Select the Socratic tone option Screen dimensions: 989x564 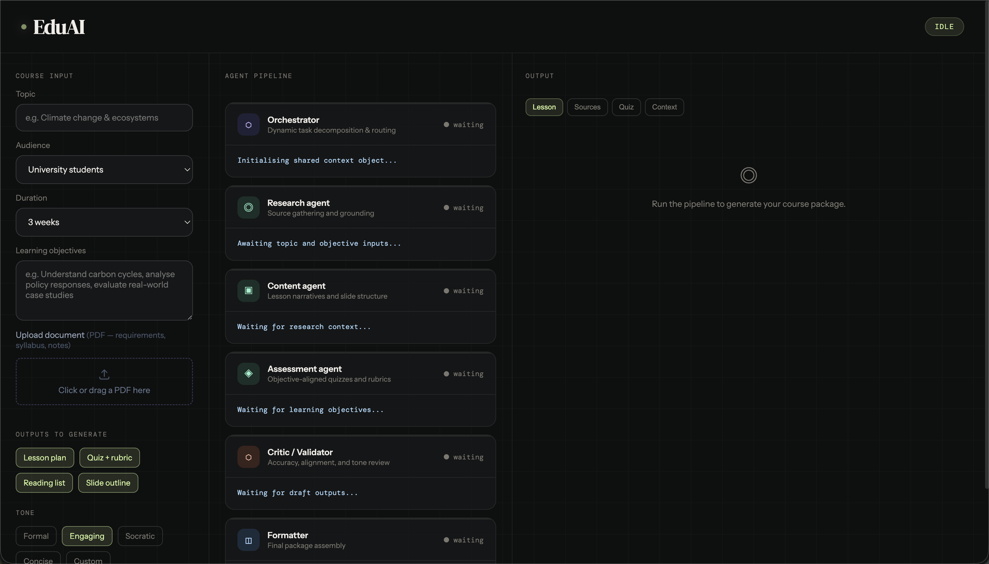[140, 536]
